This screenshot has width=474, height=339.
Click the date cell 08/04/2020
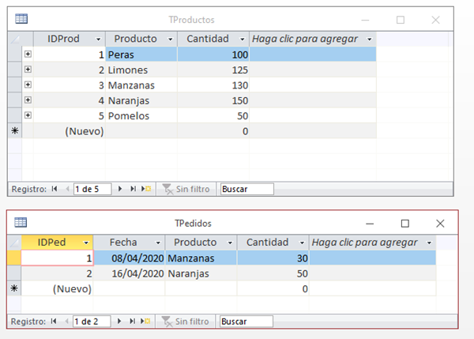click(x=129, y=258)
